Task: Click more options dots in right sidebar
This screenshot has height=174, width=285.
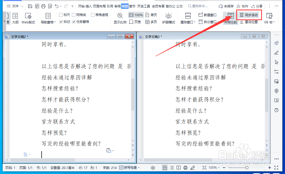Action: coord(277,159)
